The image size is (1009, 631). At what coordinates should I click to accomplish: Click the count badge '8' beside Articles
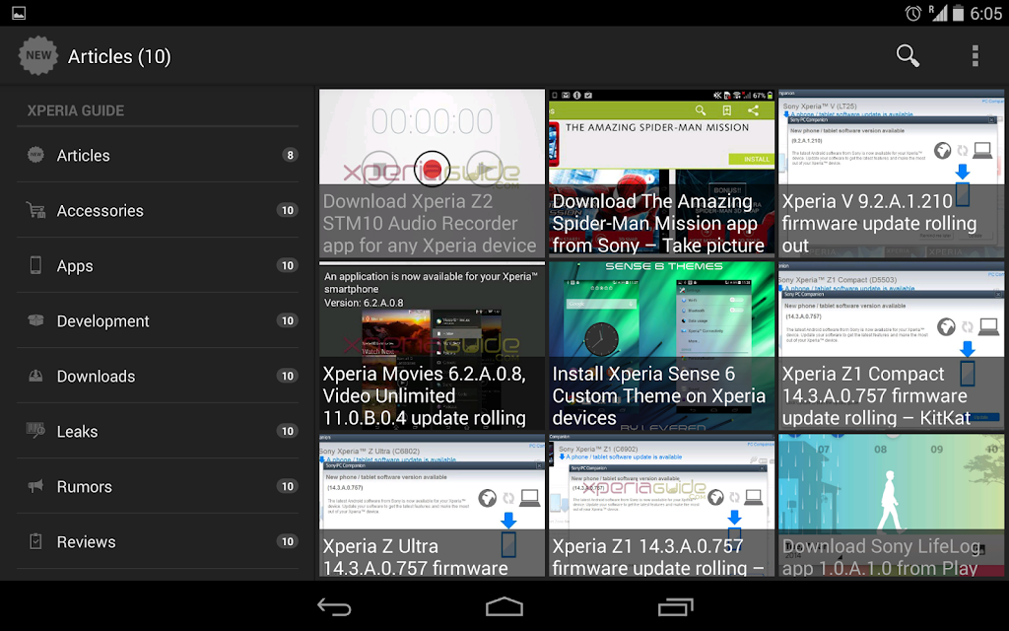pos(291,155)
